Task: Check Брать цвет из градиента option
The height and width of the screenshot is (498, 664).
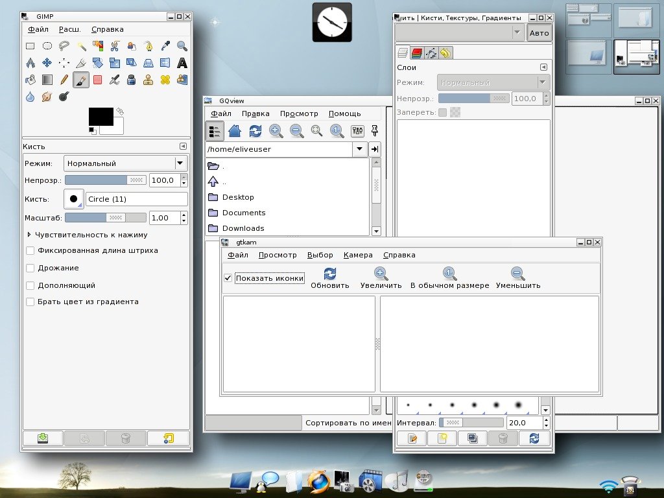Action: coord(30,302)
